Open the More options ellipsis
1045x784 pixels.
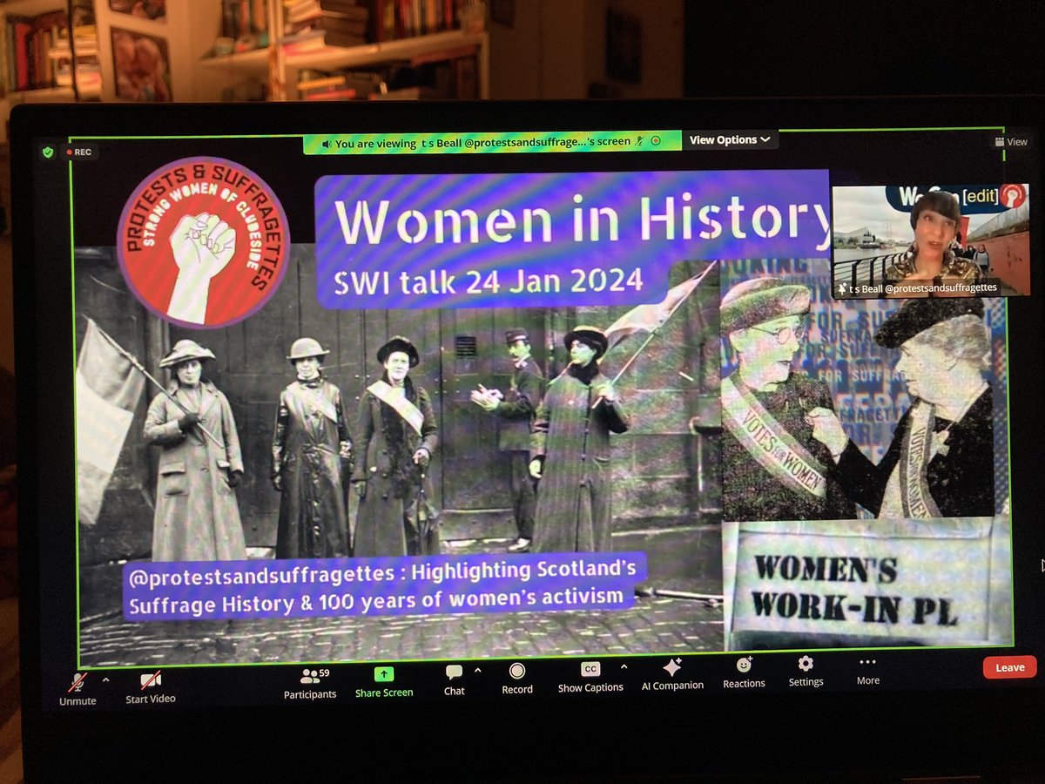click(867, 663)
